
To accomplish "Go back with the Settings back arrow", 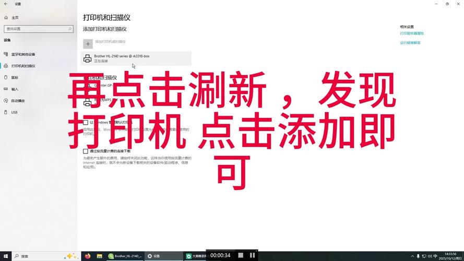I will pyautogui.click(x=6, y=4).
